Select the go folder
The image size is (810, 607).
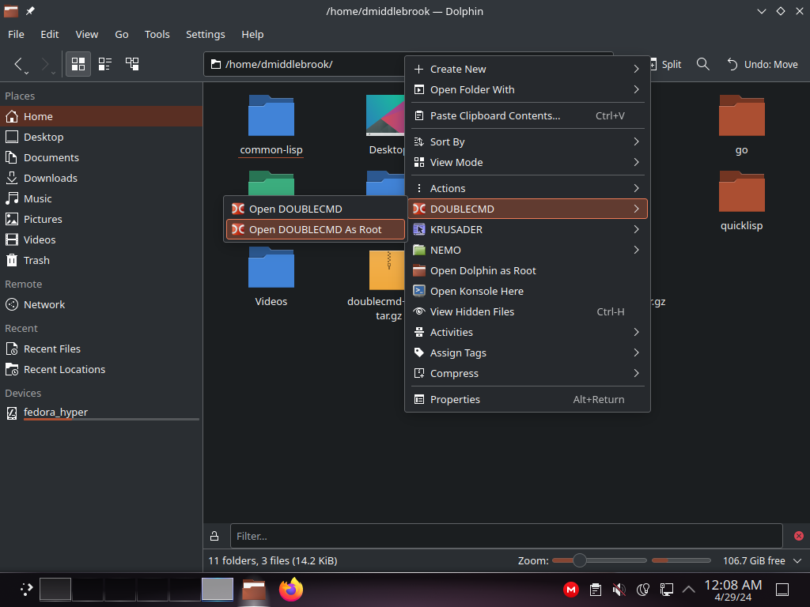point(741,126)
